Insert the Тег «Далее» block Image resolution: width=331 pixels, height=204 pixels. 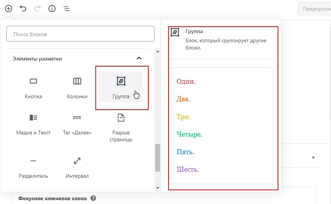pyautogui.click(x=77, y=124)
